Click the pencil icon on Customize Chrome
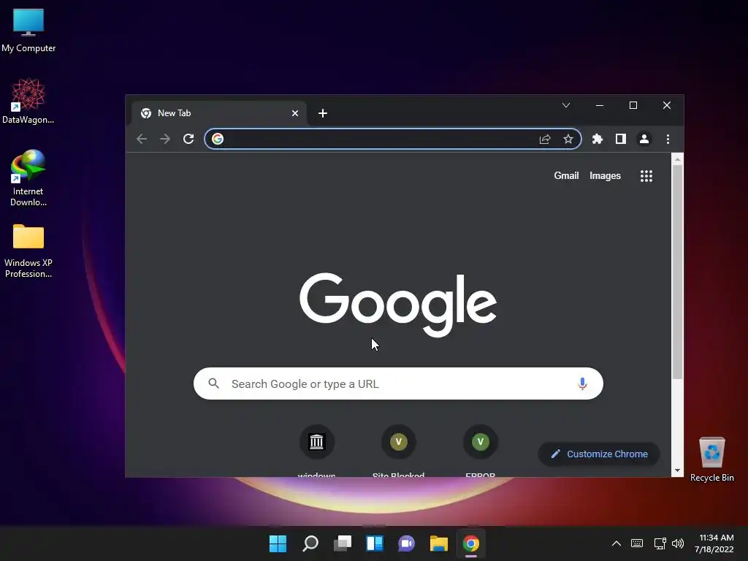This screenshot has width=748, height=561. pos(556,454)
